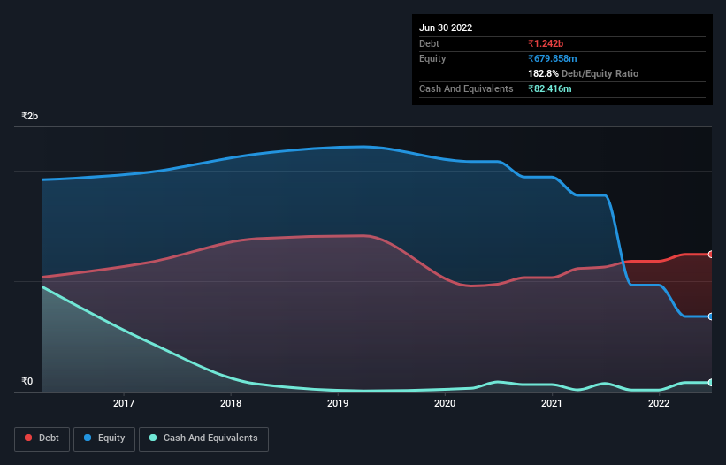Click the Debt label in tooltip
The height and width of the screenshot is (465, 726).
429,43
